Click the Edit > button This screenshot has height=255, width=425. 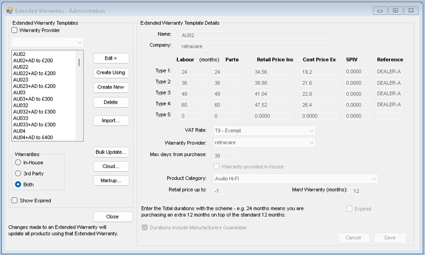[x=111, y=59]
